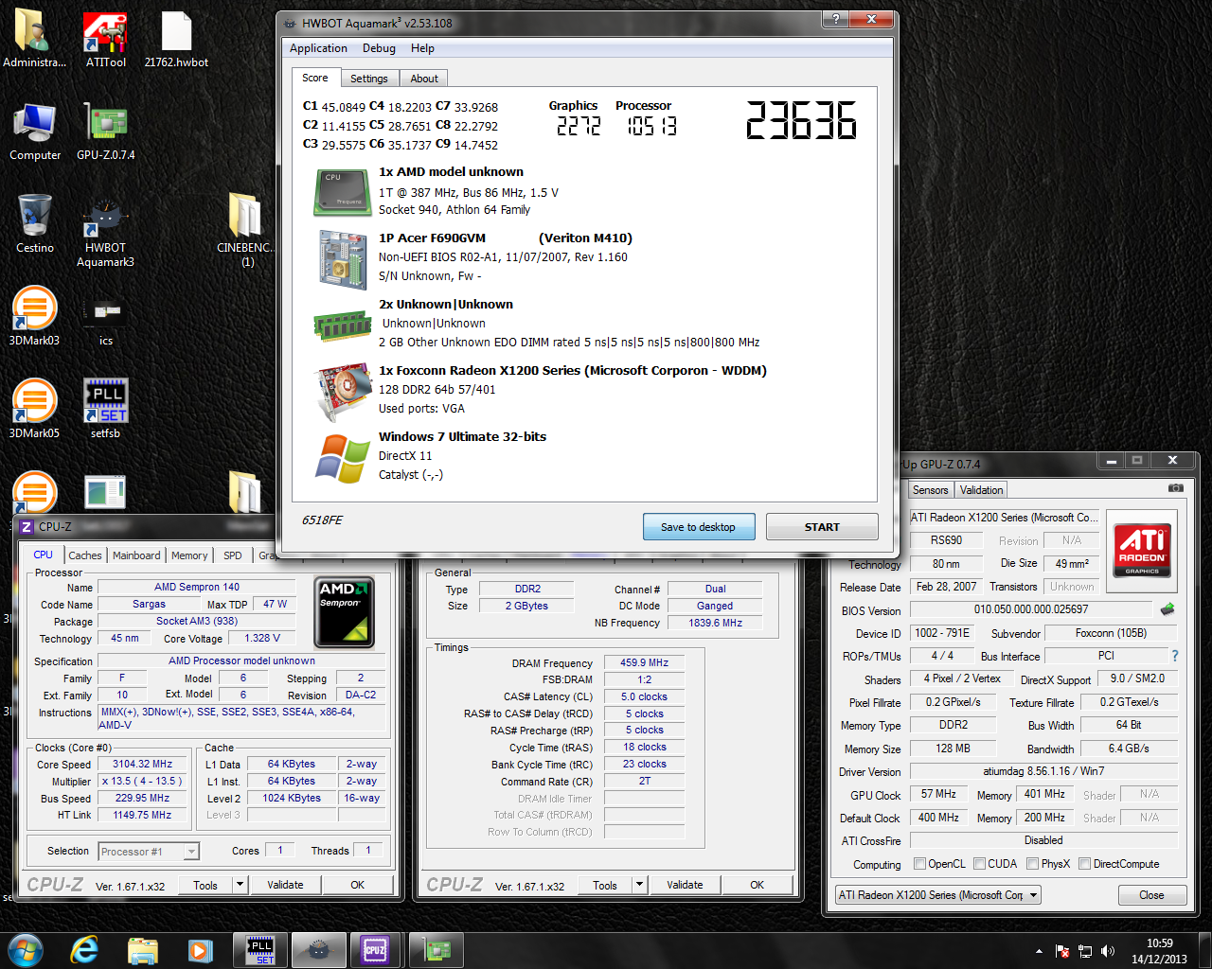Select the Administrator folder icon on the desktop

[35, 41]
